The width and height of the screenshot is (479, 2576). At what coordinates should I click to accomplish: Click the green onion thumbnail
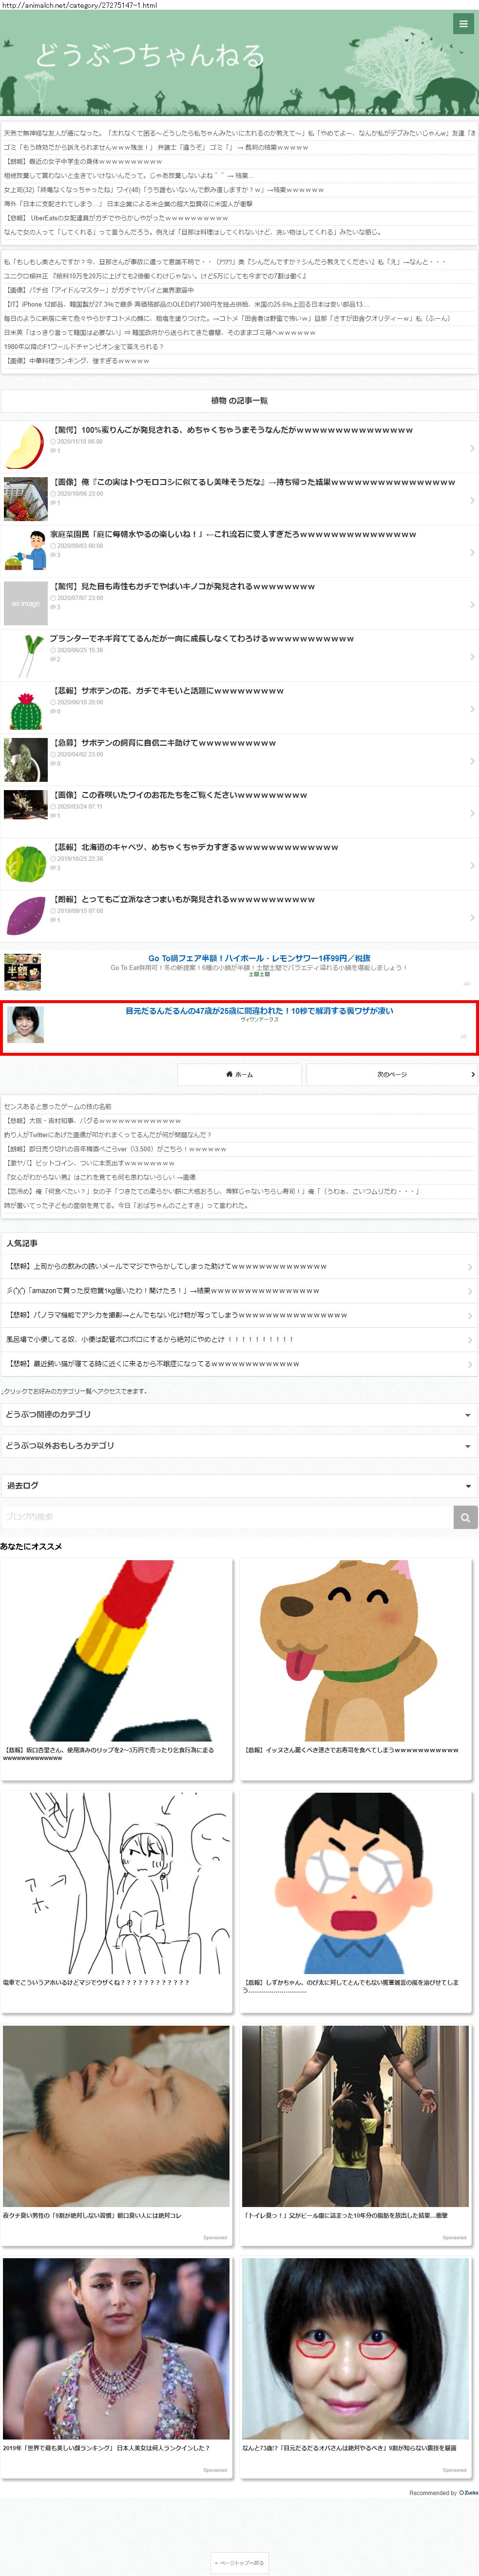(25, 656)
